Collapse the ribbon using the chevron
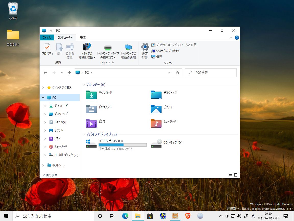The width and height of the screenshot is (294, 221). [x=231, y=38]
